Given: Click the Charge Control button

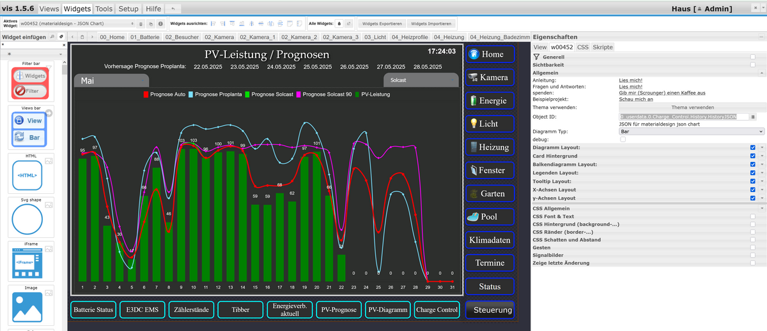Looking at the screenshot, I should [x=437, y=310].
